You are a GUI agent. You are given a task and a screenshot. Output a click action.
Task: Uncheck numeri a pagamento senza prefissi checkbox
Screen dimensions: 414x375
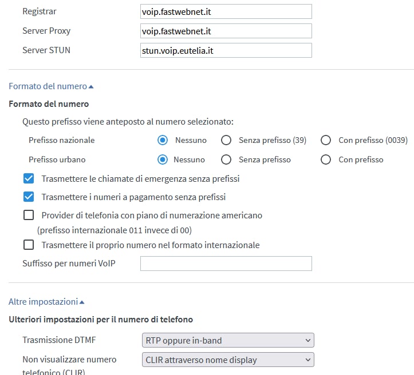[x=29, y=197]
